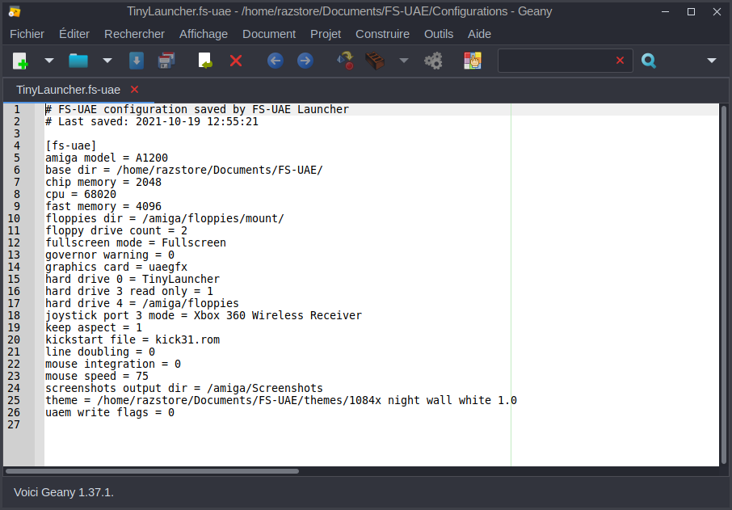The image size is (732, 510).
Task: Minimize the Geany window
Action: point(666,11)
